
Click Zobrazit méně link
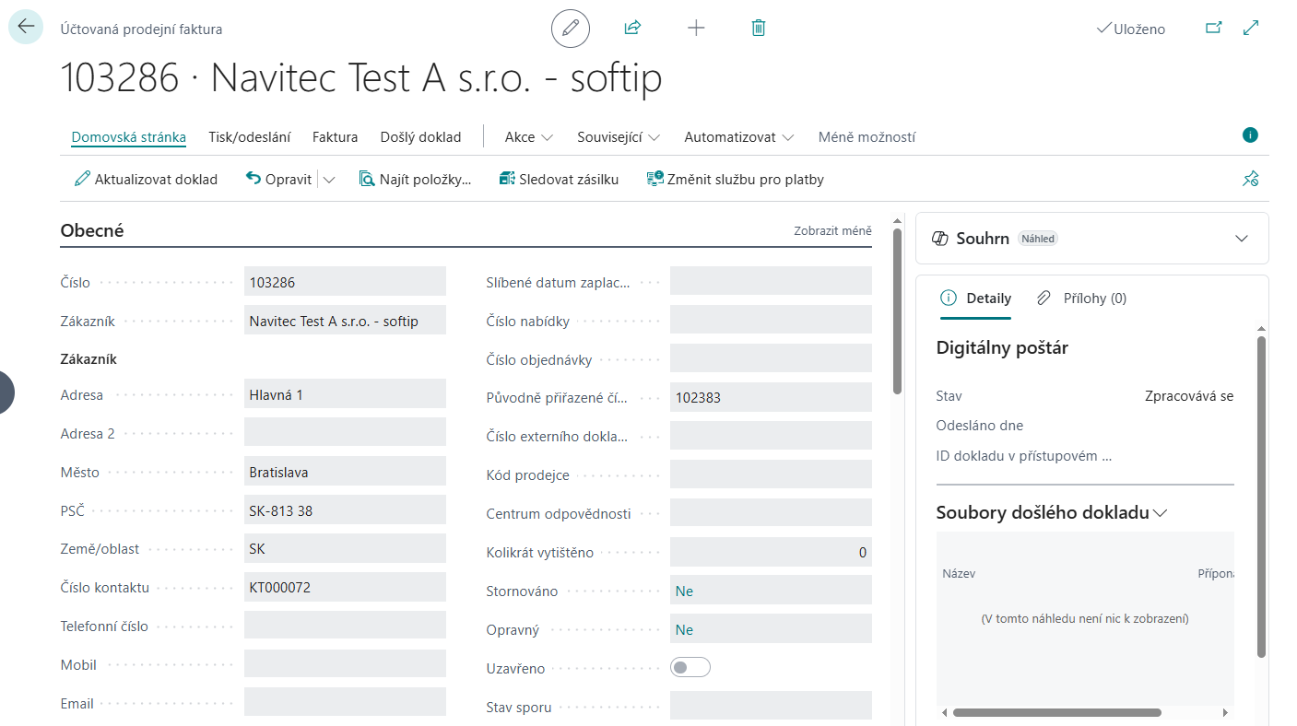coord(832,231)
